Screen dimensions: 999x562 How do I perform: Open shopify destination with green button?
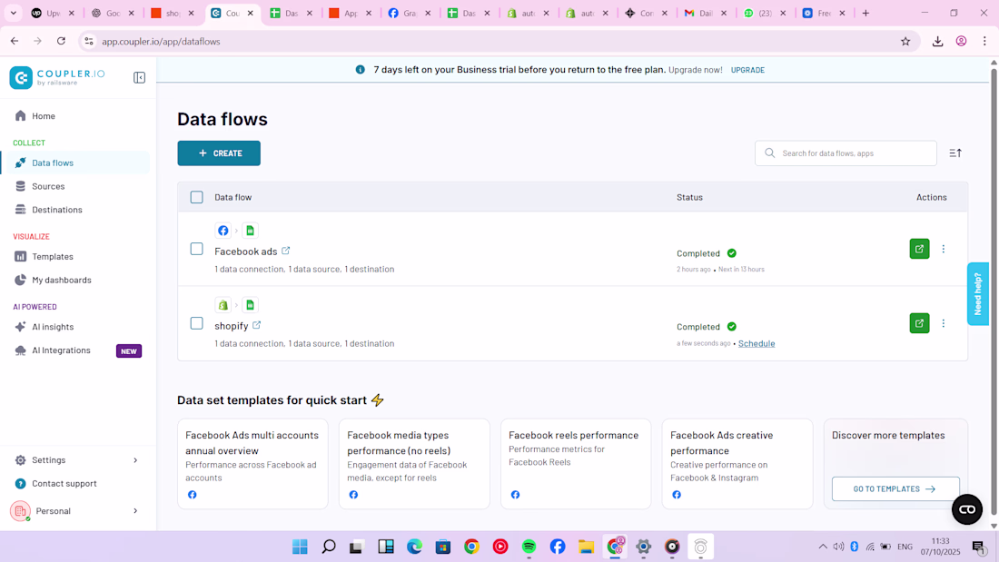pos(919,323)
